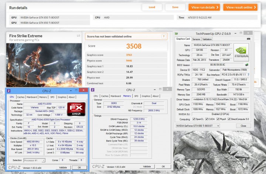Click the NVIDIA SLI Enabled (2 GPUs) field
Screen dimensions: 266x174
(x=220, y=114)
